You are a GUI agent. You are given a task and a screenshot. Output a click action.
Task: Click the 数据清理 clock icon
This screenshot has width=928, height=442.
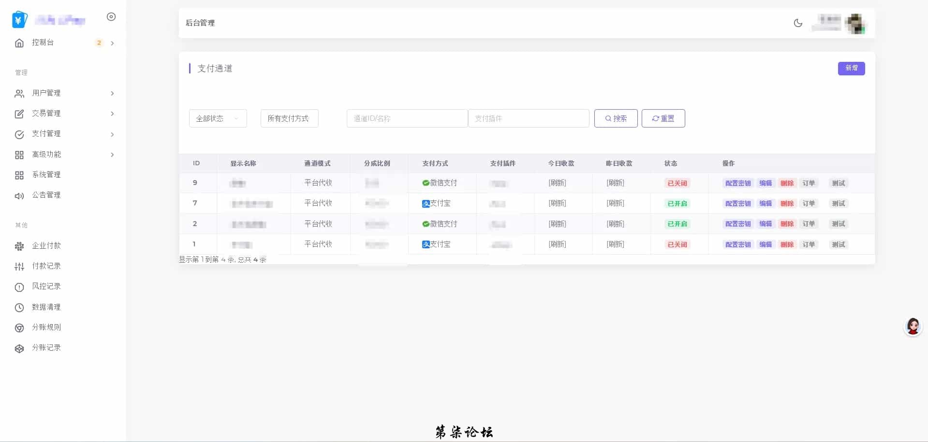19,308
